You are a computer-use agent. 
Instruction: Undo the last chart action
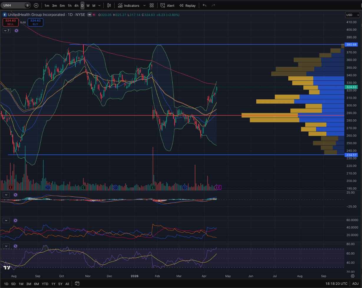point(205,6)
